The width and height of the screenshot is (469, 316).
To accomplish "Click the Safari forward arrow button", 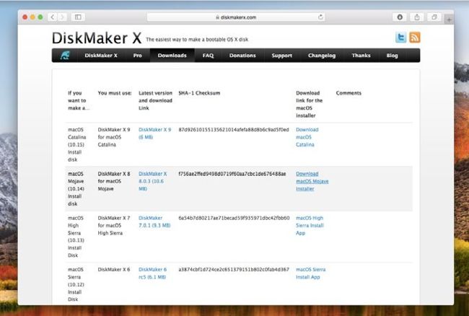I will [62, 17].
